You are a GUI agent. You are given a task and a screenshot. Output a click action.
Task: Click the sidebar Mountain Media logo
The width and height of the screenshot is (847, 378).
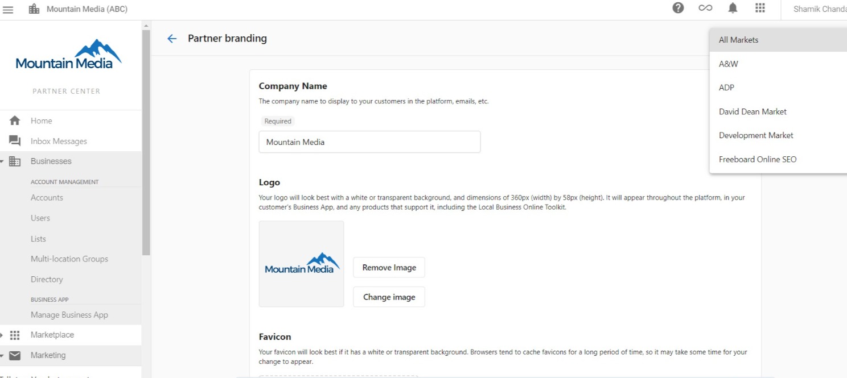[69, 55]
